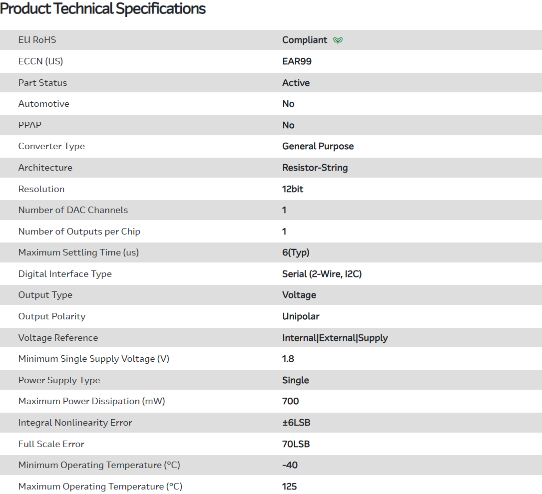Click the Maximum Settling Time label

point(78,252)
